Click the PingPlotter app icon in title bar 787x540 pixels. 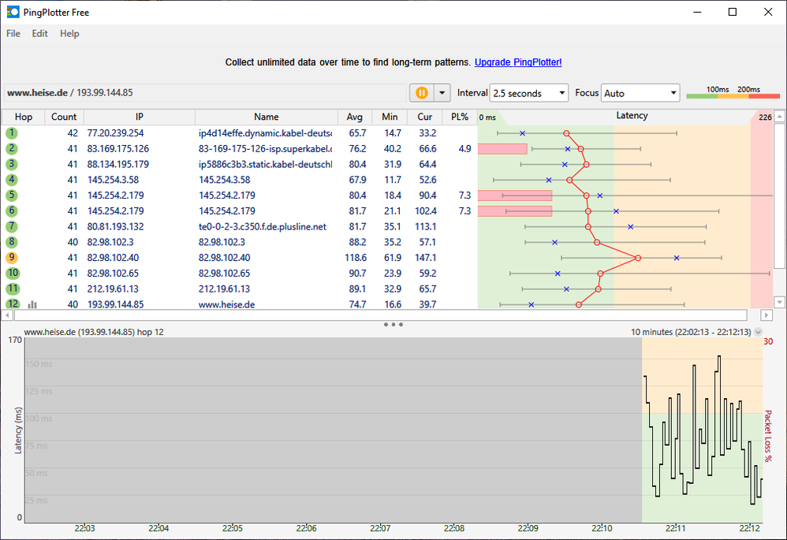pyautogui.click(x=13, y=12)
